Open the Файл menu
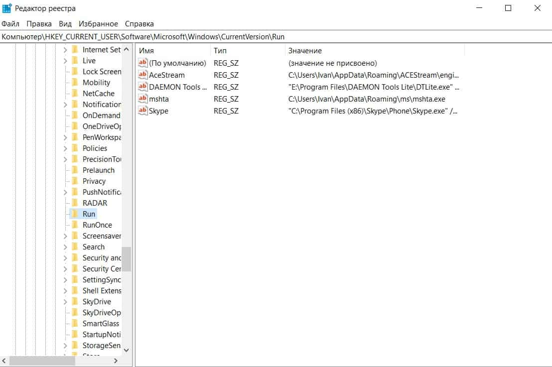 10,24
